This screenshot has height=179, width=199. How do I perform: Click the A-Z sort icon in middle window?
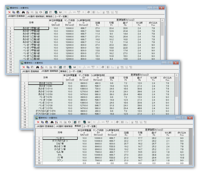[x=42, y=67]
